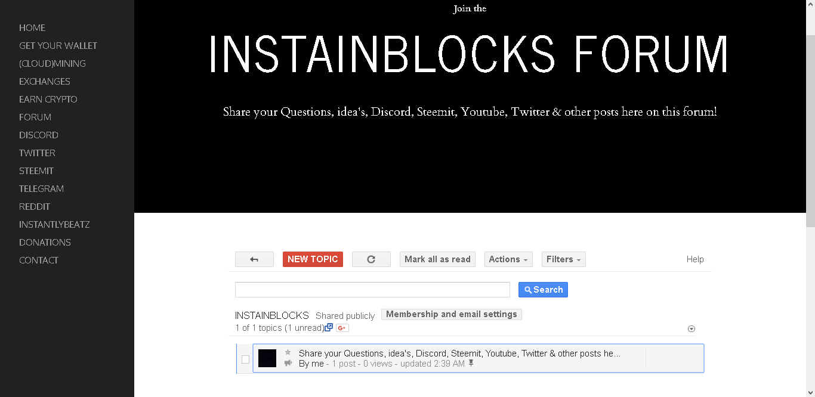Click the INSTAINBLOCKS group name
815x397 pixels.
point(272,315)
